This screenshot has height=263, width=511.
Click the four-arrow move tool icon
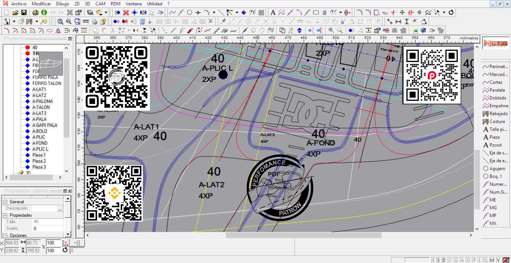point(402,13)
